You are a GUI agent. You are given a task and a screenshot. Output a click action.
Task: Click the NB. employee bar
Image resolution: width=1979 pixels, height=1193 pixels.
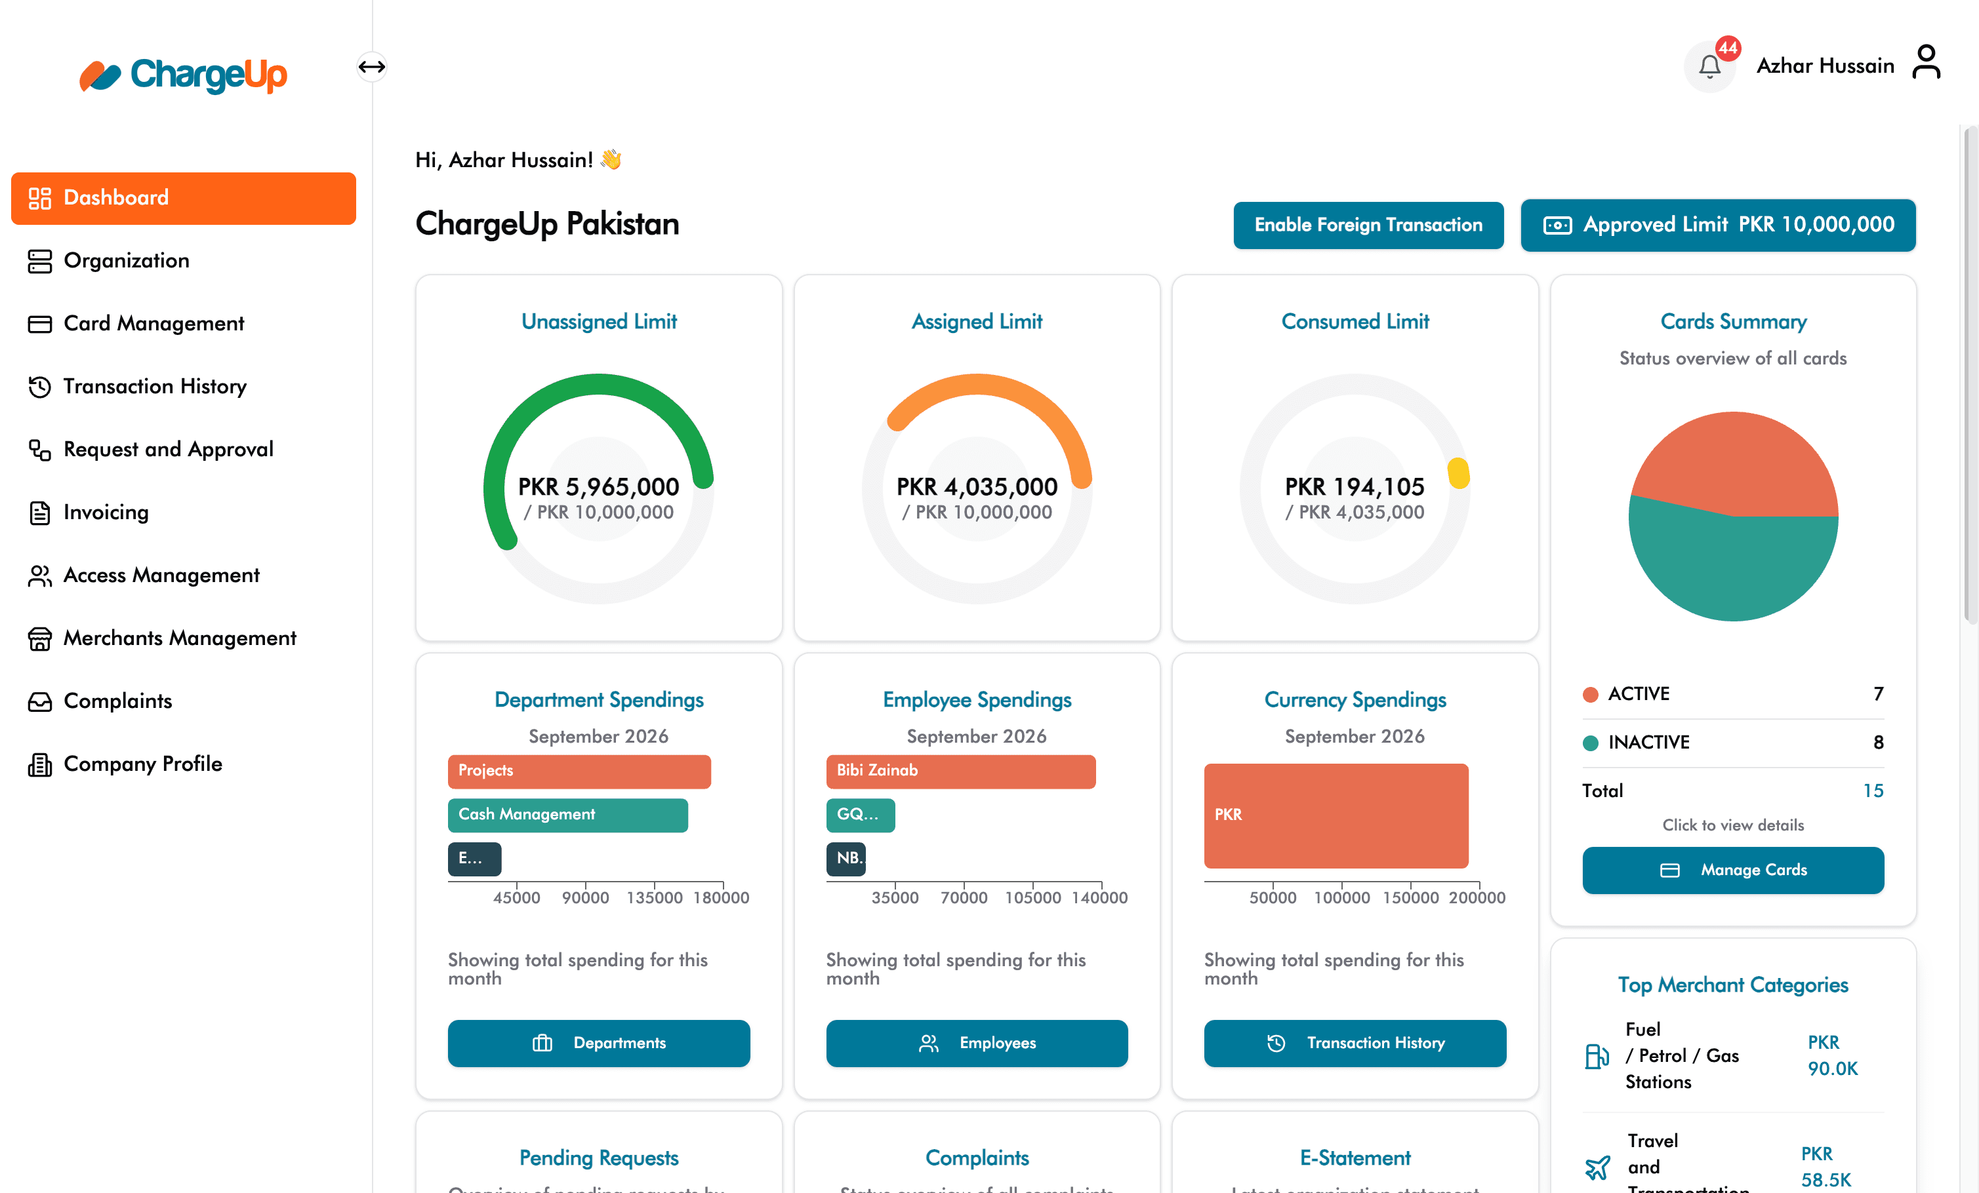click(x=846, y=859)
